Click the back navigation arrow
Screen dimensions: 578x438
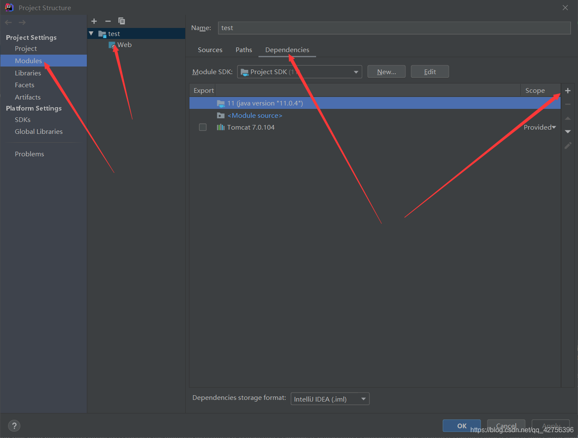[8, 22]
